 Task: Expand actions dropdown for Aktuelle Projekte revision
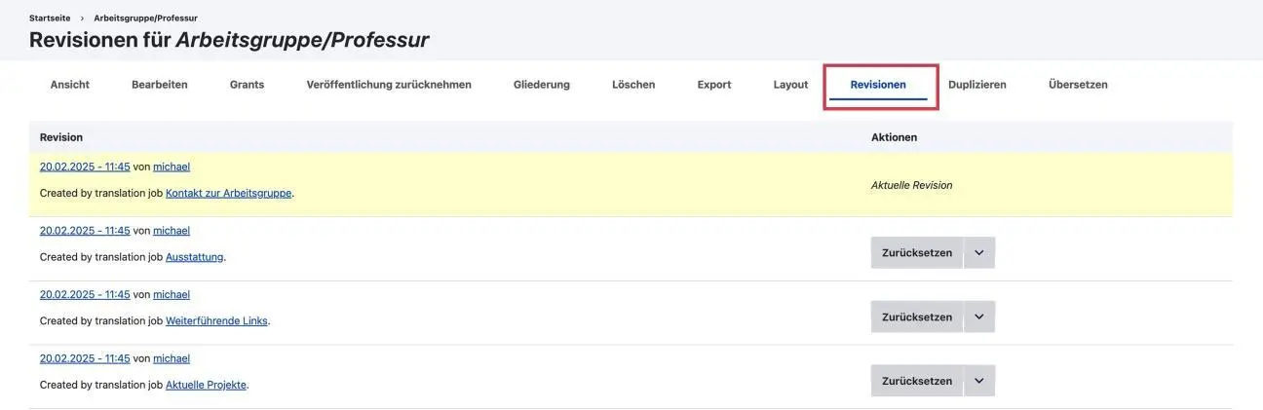[x=979, y=381]
